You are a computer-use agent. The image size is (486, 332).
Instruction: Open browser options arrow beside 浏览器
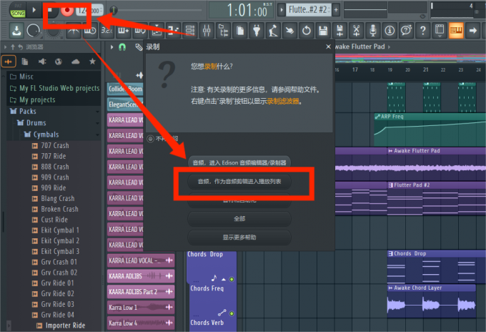[x=5, y=47]
